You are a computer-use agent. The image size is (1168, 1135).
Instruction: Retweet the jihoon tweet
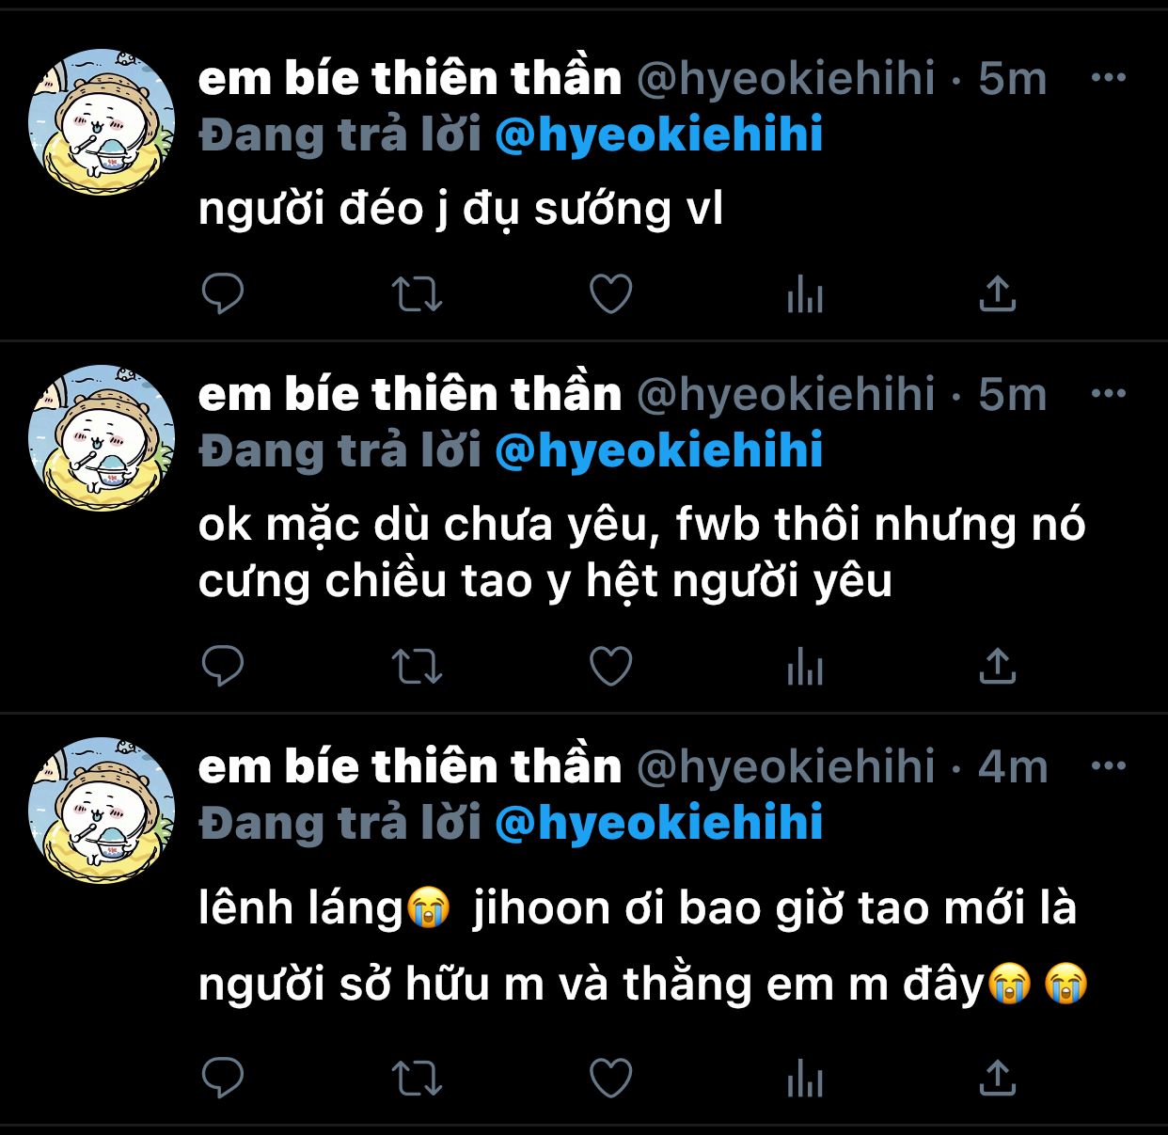pyautogui.click(x=417, y=1078)
